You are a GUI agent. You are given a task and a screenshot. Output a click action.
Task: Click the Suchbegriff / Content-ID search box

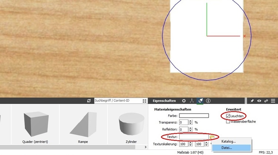pyautogui.click(x=118, y=101)
